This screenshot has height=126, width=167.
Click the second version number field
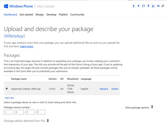tap(19, 112)
